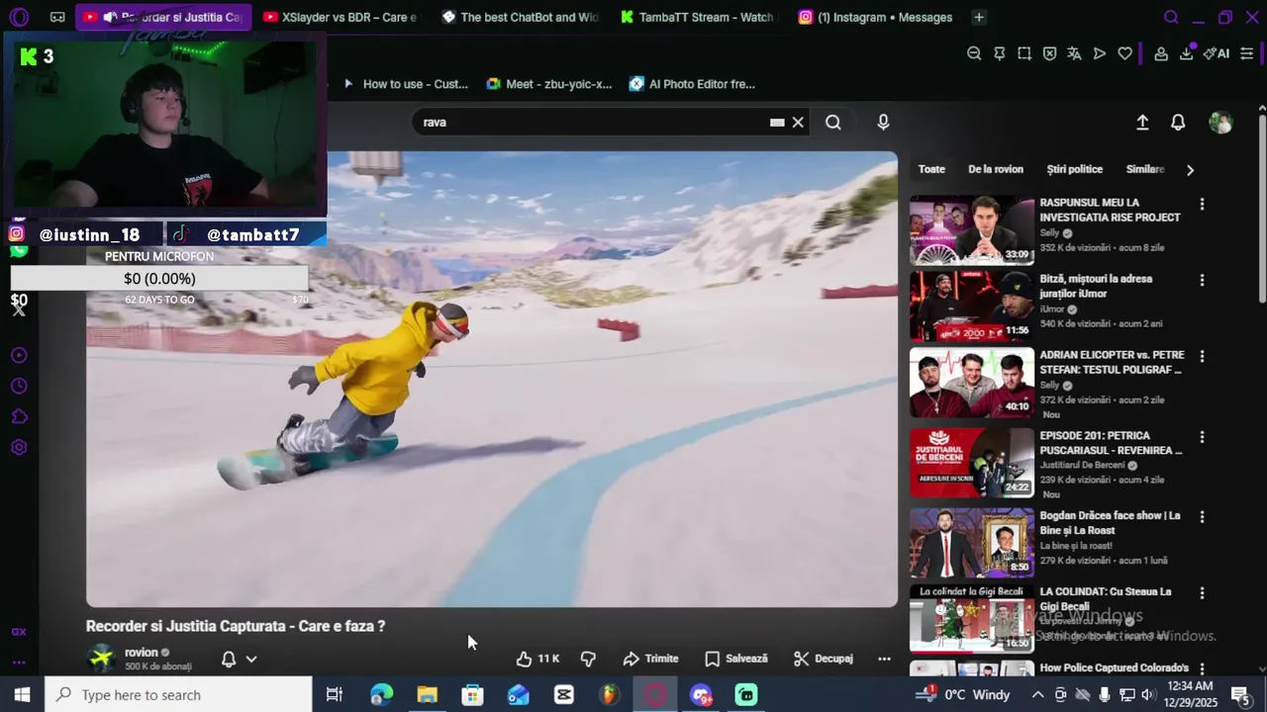This screenshot has height=712, width=1267.
Task: Switch to XSlayder vs BDR tab
Action: (x=341, y=17)
